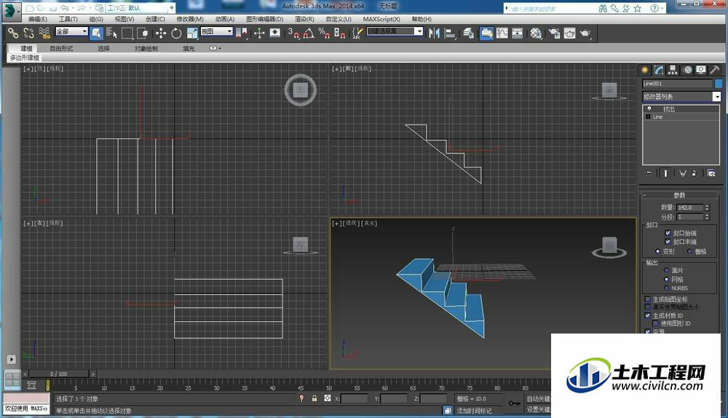Click the 自动关键 (Auto Key) button
The width and height of the screenshot is (728, 418).
538,398
